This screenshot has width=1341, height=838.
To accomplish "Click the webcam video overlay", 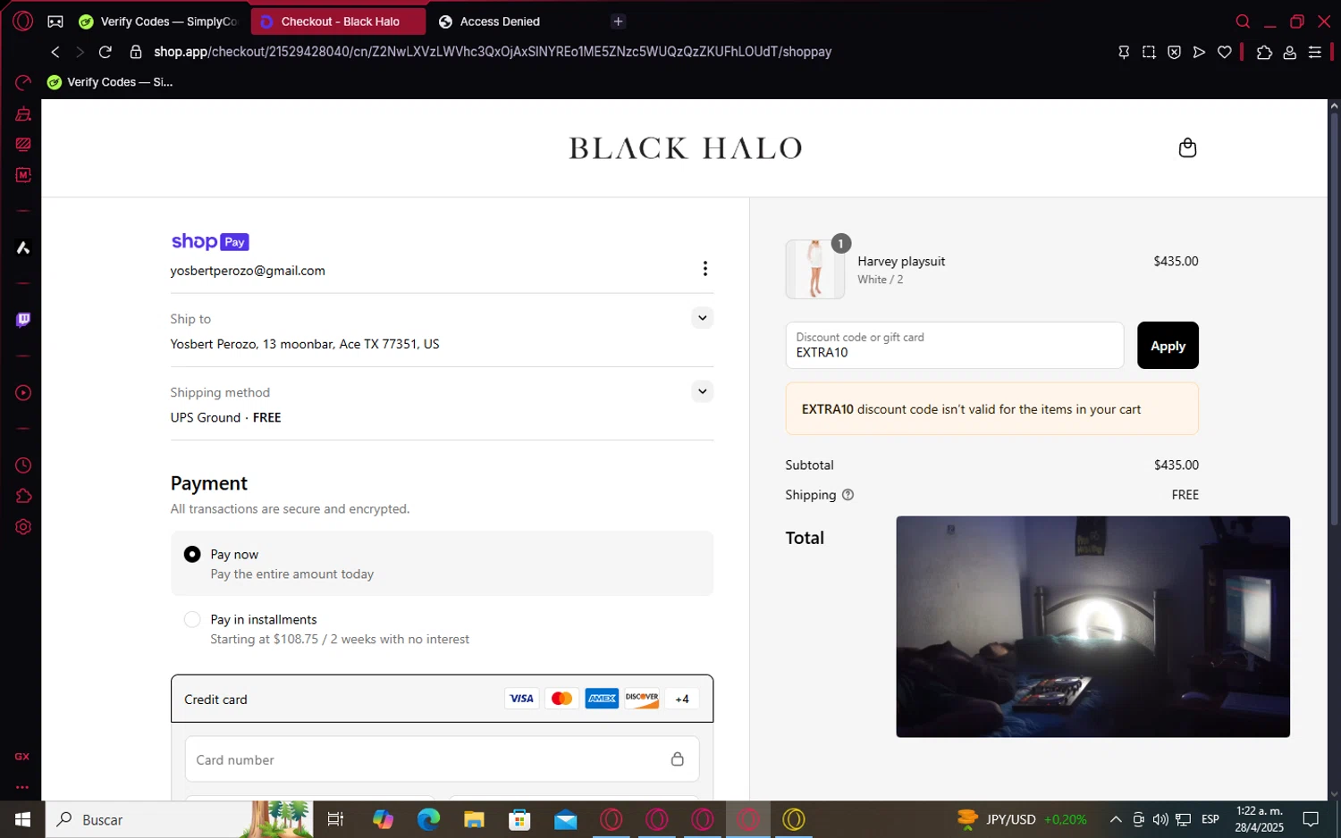I will (x=1092, y=626).
